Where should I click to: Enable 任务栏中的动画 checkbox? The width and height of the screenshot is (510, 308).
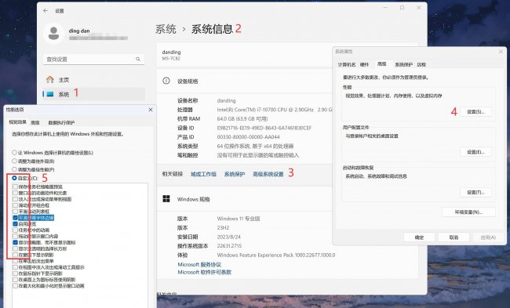tap(15, 230)
